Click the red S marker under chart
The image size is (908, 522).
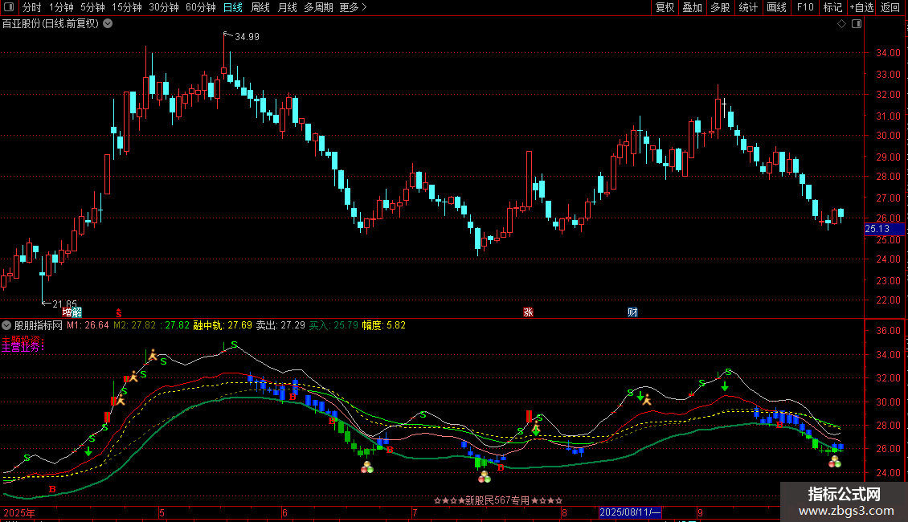tap(119, 313)
